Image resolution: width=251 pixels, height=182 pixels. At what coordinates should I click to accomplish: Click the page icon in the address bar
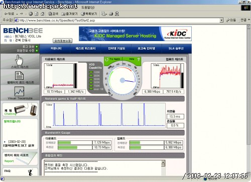(x=17, y=21)
